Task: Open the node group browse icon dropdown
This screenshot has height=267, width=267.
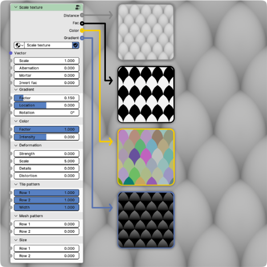Action: [19, 45]
